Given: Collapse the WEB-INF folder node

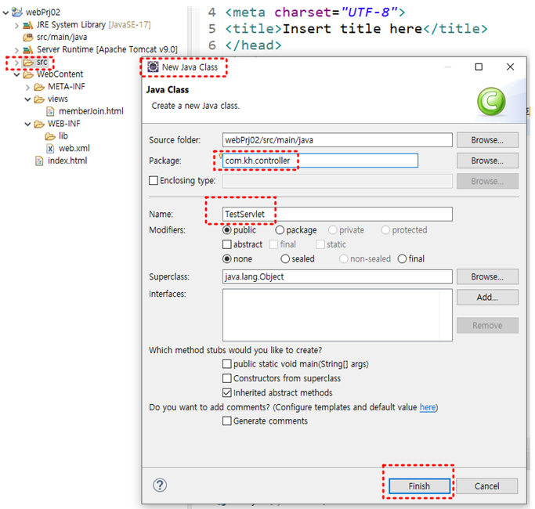Looking at the screenshot, I should coord(27,125).
